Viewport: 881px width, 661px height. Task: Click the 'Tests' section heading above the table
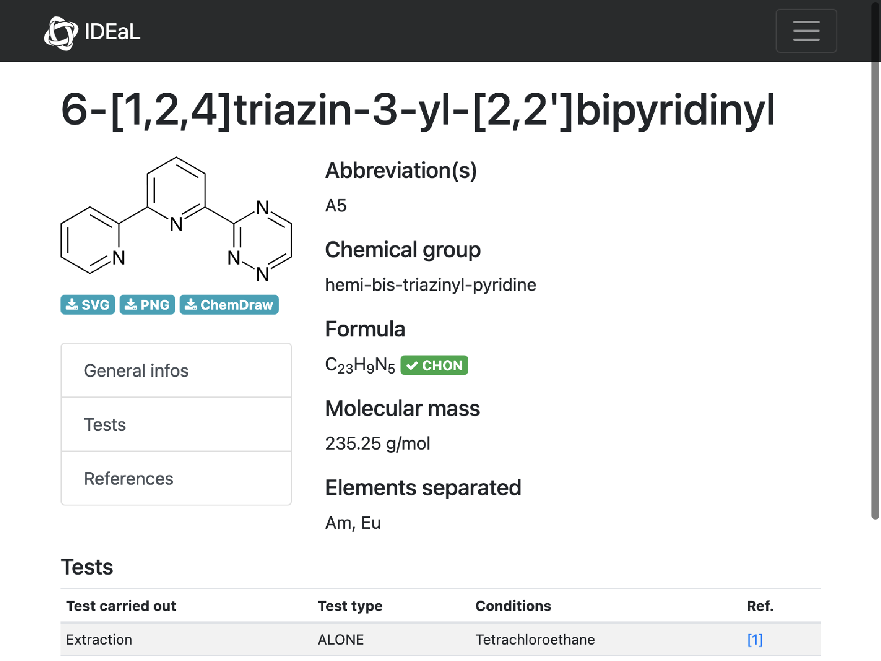(x=87, y=567)
